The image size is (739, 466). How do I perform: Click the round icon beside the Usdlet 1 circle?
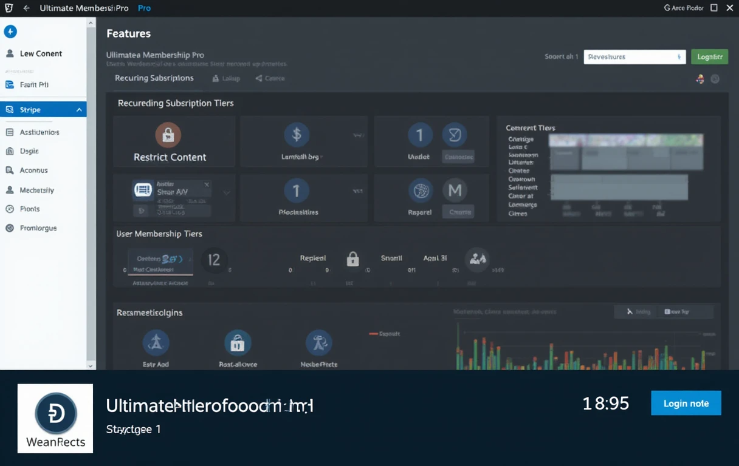click(x=455, y=135)
